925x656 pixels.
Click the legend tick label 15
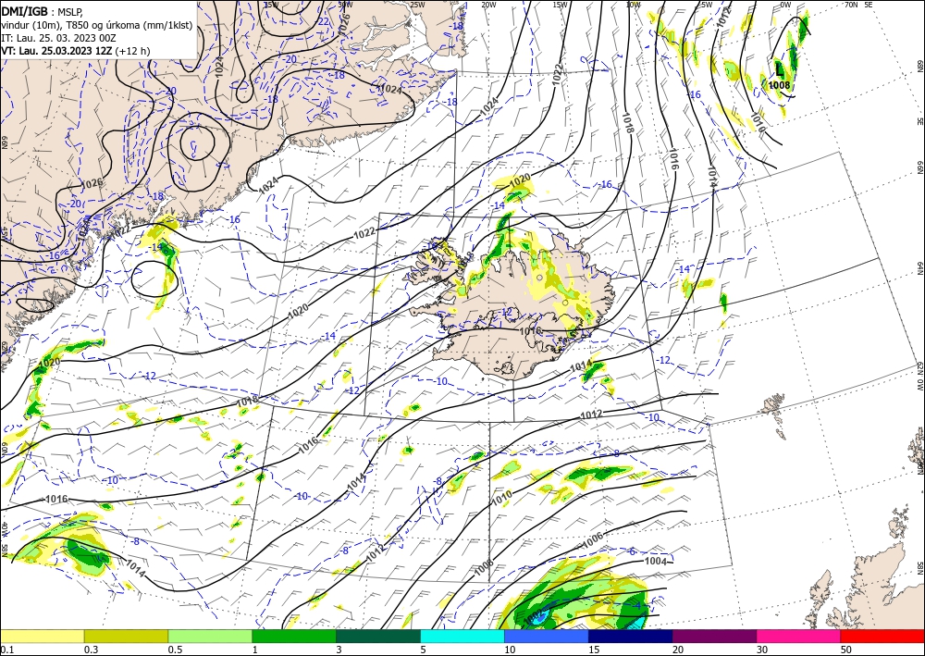(x=594, y=650)
